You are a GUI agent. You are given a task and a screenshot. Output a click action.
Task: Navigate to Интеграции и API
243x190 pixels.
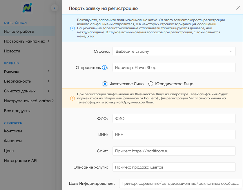pyautogui.click(x=21, y=160)
